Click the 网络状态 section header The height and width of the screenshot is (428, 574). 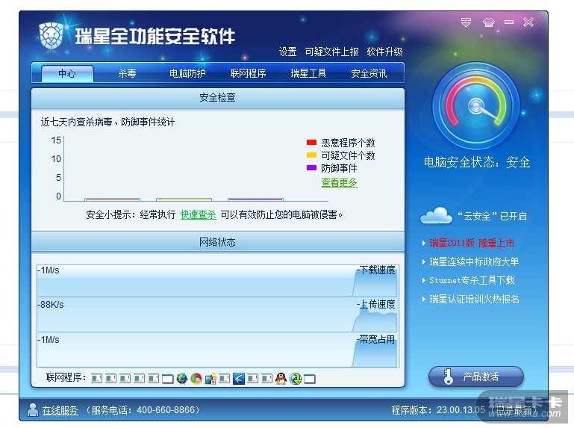click(x=218, y=242)
